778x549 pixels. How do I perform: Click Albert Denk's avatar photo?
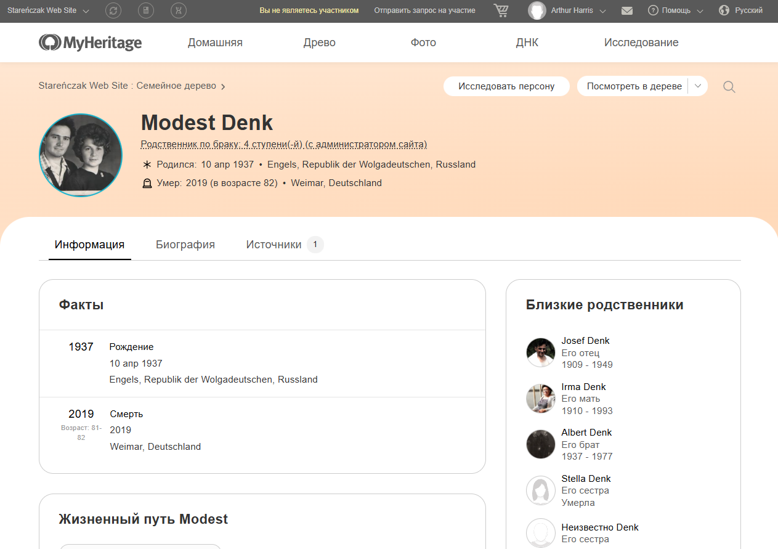click(x=541, y=444)
